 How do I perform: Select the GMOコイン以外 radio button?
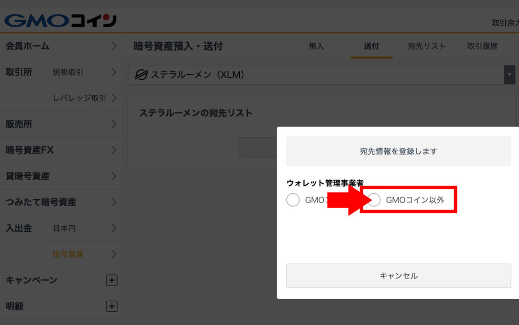374,200
